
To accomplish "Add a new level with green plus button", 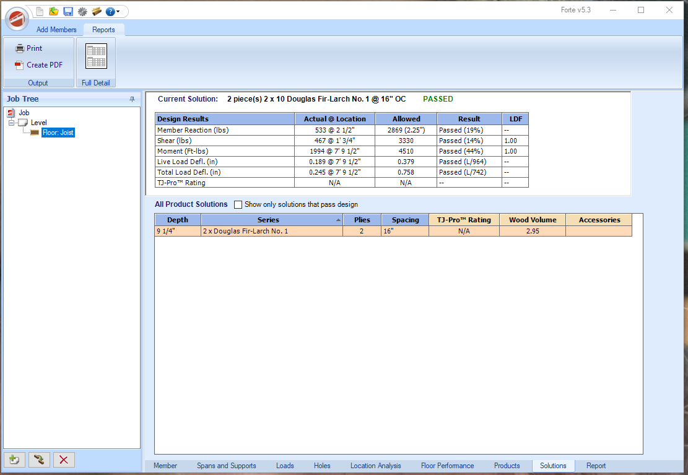I will click(14, 460).
